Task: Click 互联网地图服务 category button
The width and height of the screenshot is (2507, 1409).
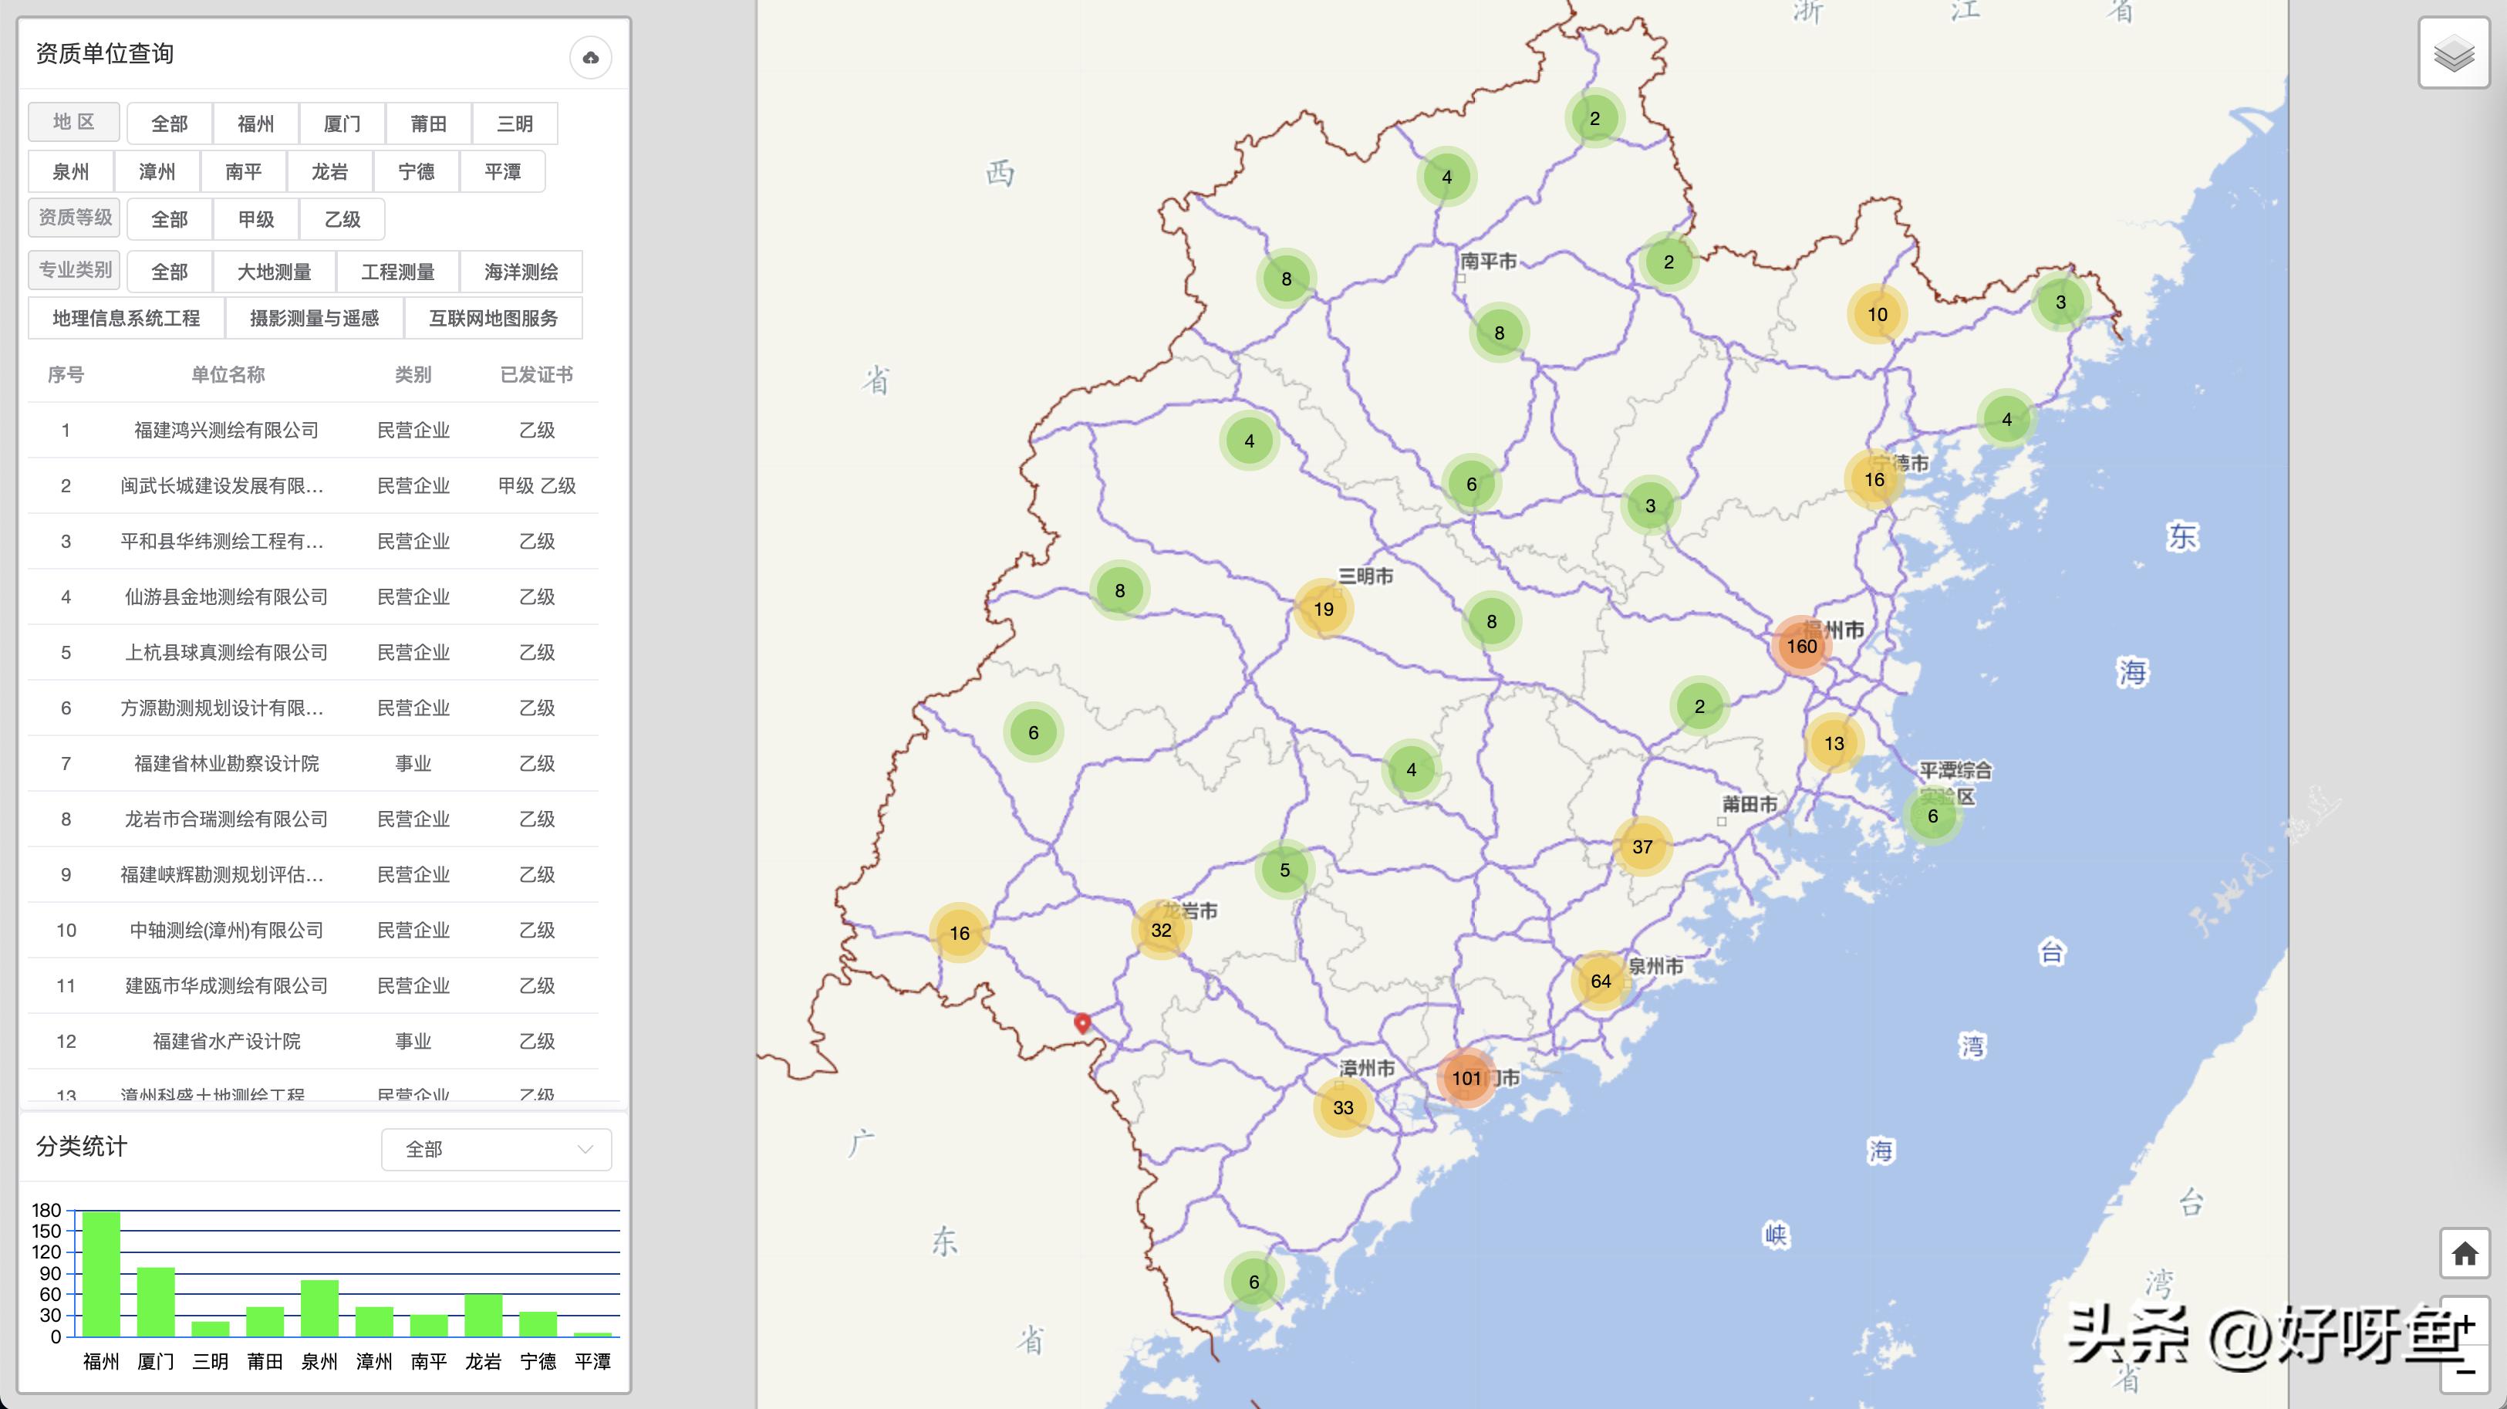Action: (x=492, y=319)
